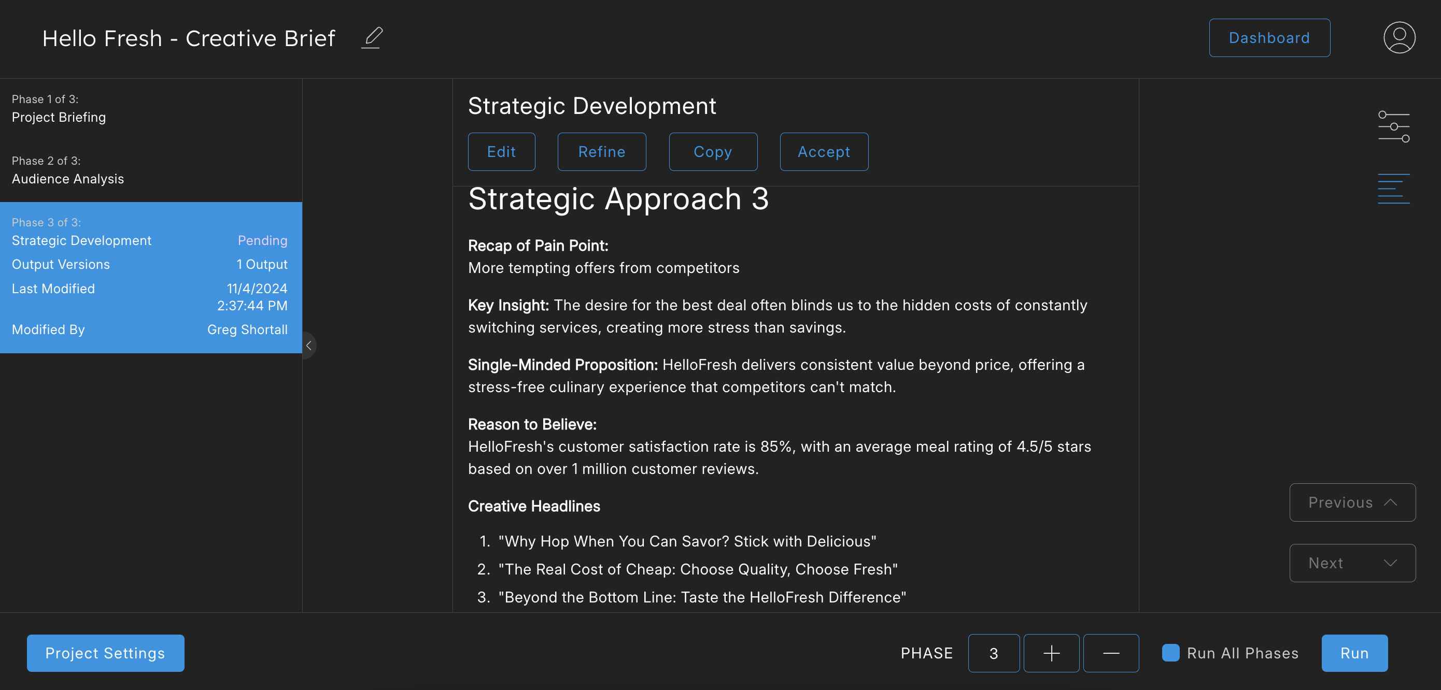Increase phase with the plus icon
This screenshot has height=690, width=1441.
1051,653
